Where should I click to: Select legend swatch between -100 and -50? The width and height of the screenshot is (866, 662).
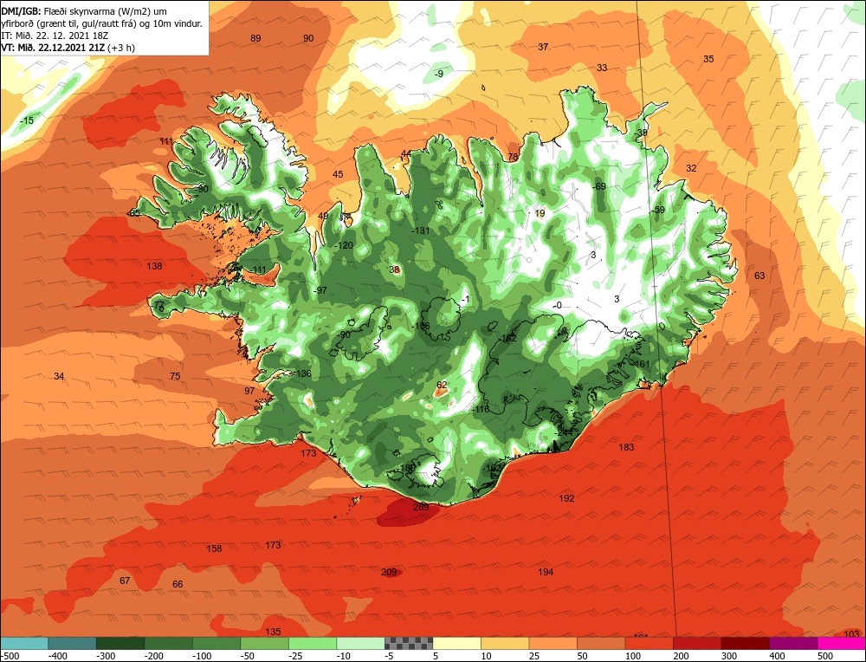coord(216,643)
